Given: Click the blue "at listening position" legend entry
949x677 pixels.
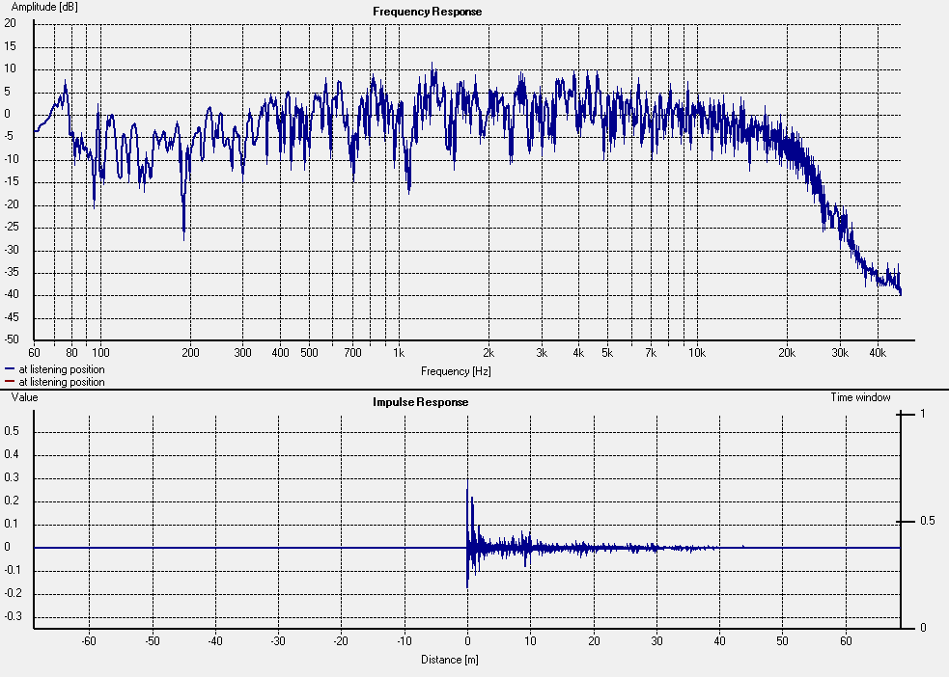Looking at the screenshot, I should (54, 369).
